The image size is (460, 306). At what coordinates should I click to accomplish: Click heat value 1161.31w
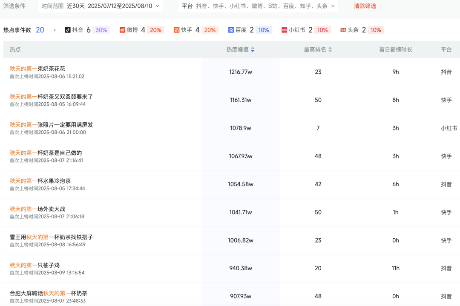click(241, 100)
